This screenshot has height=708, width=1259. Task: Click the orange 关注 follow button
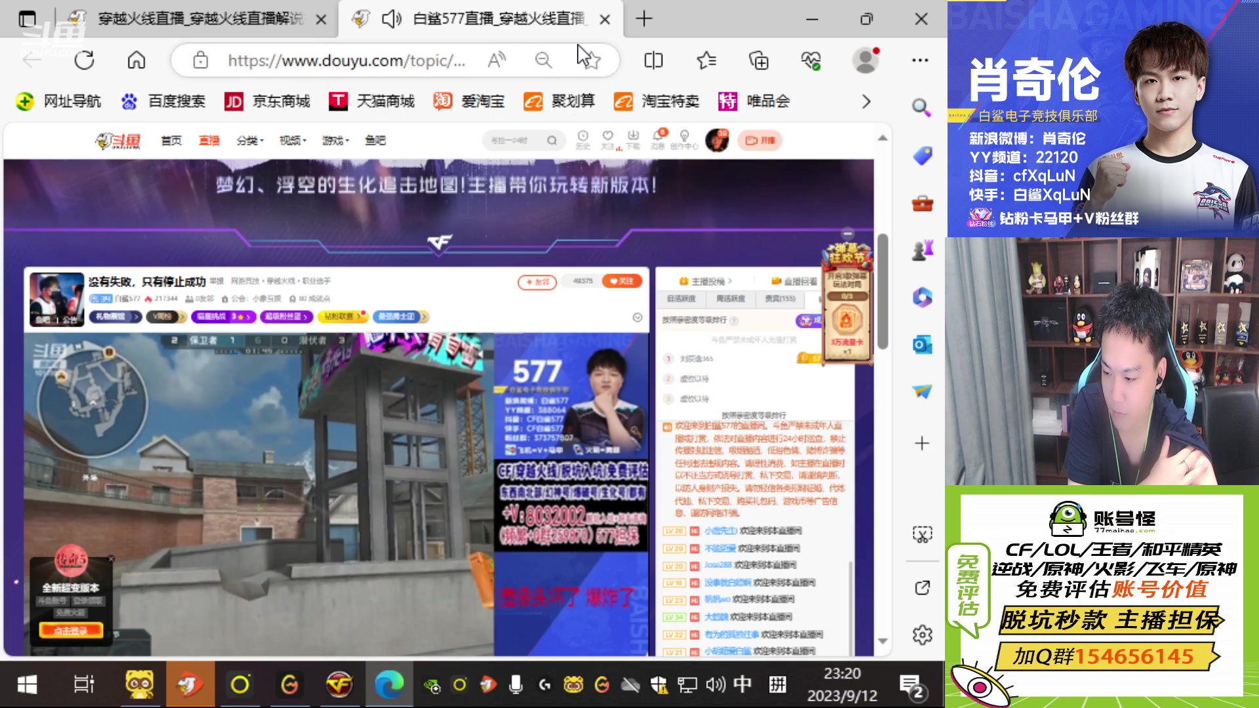click(622, 281)
